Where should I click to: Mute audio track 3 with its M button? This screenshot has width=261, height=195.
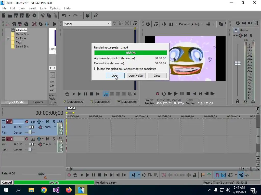coord(48,122)
